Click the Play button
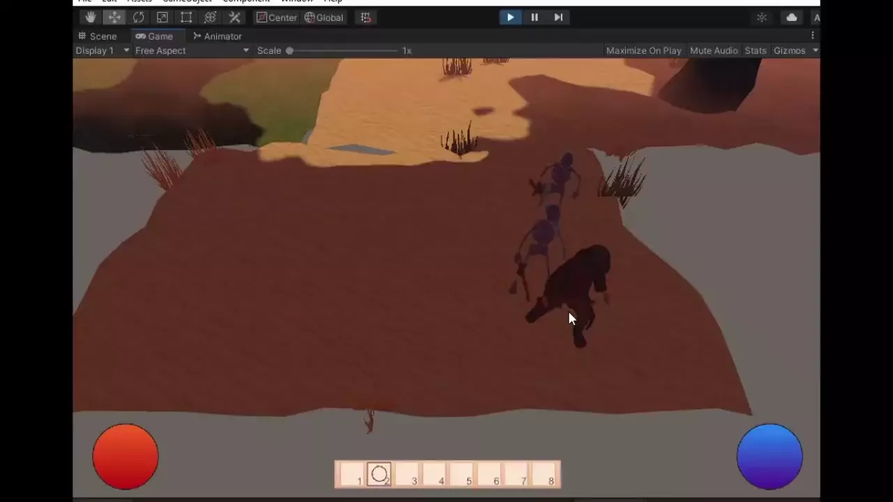893x502 pixels. click(511, 17)
